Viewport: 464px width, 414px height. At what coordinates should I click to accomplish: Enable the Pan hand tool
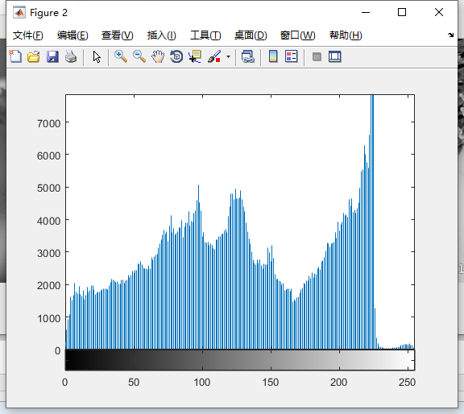pyautogui.click(x=158, y=56)
